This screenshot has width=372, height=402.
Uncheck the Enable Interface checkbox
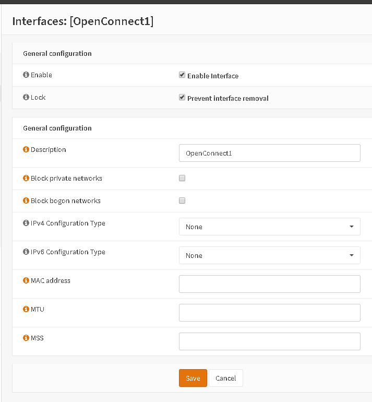coord(182,75)
